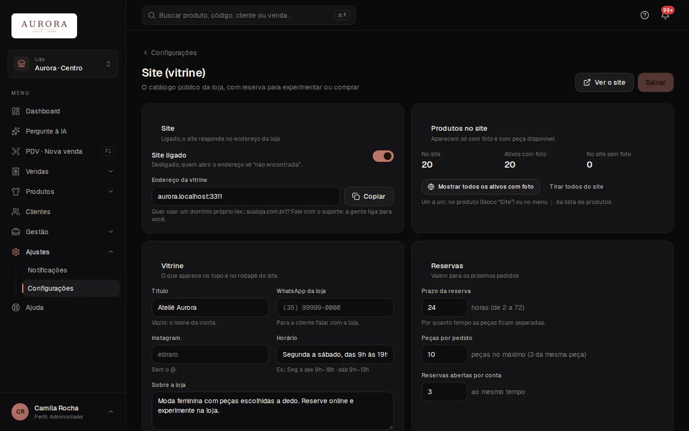Click the Ajustes gear icon

(16, 252)
